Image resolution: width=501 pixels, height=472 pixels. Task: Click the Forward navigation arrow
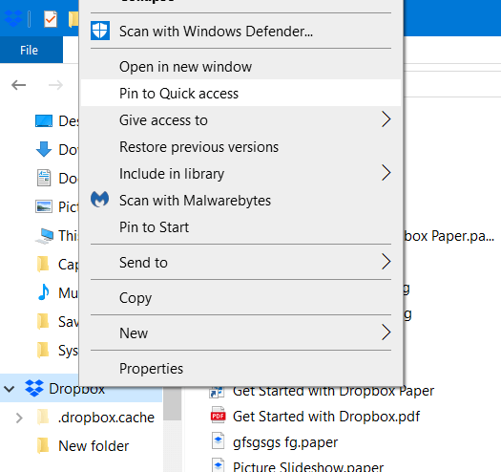(55, 85)
